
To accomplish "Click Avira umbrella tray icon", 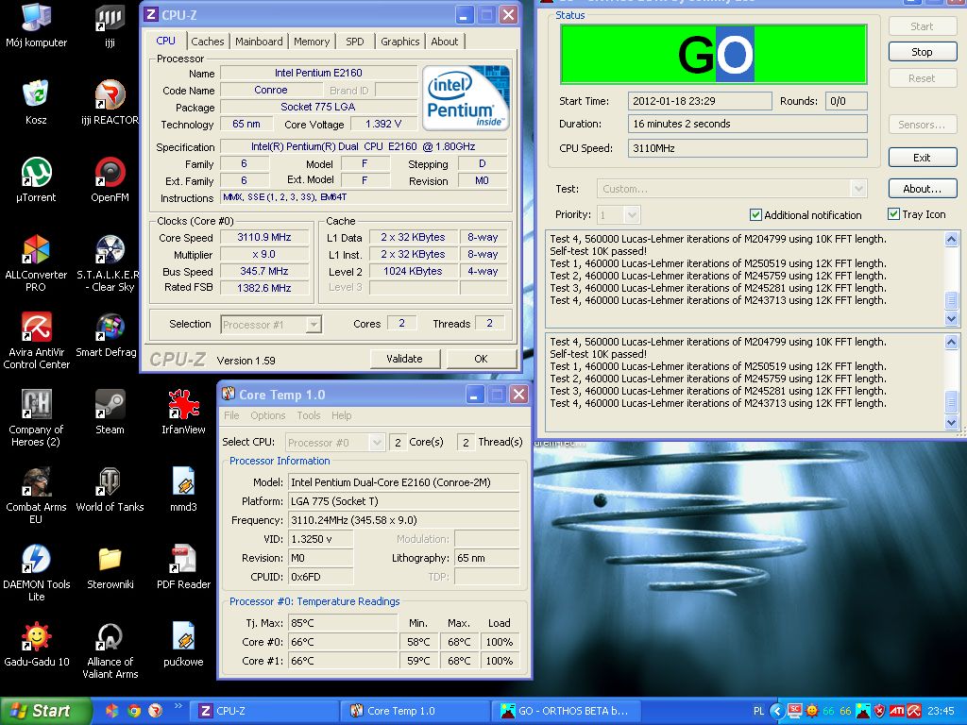I will [914, 711].
